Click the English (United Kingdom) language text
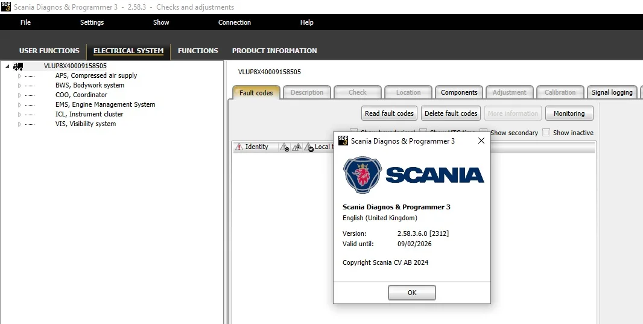 point(380,218)
